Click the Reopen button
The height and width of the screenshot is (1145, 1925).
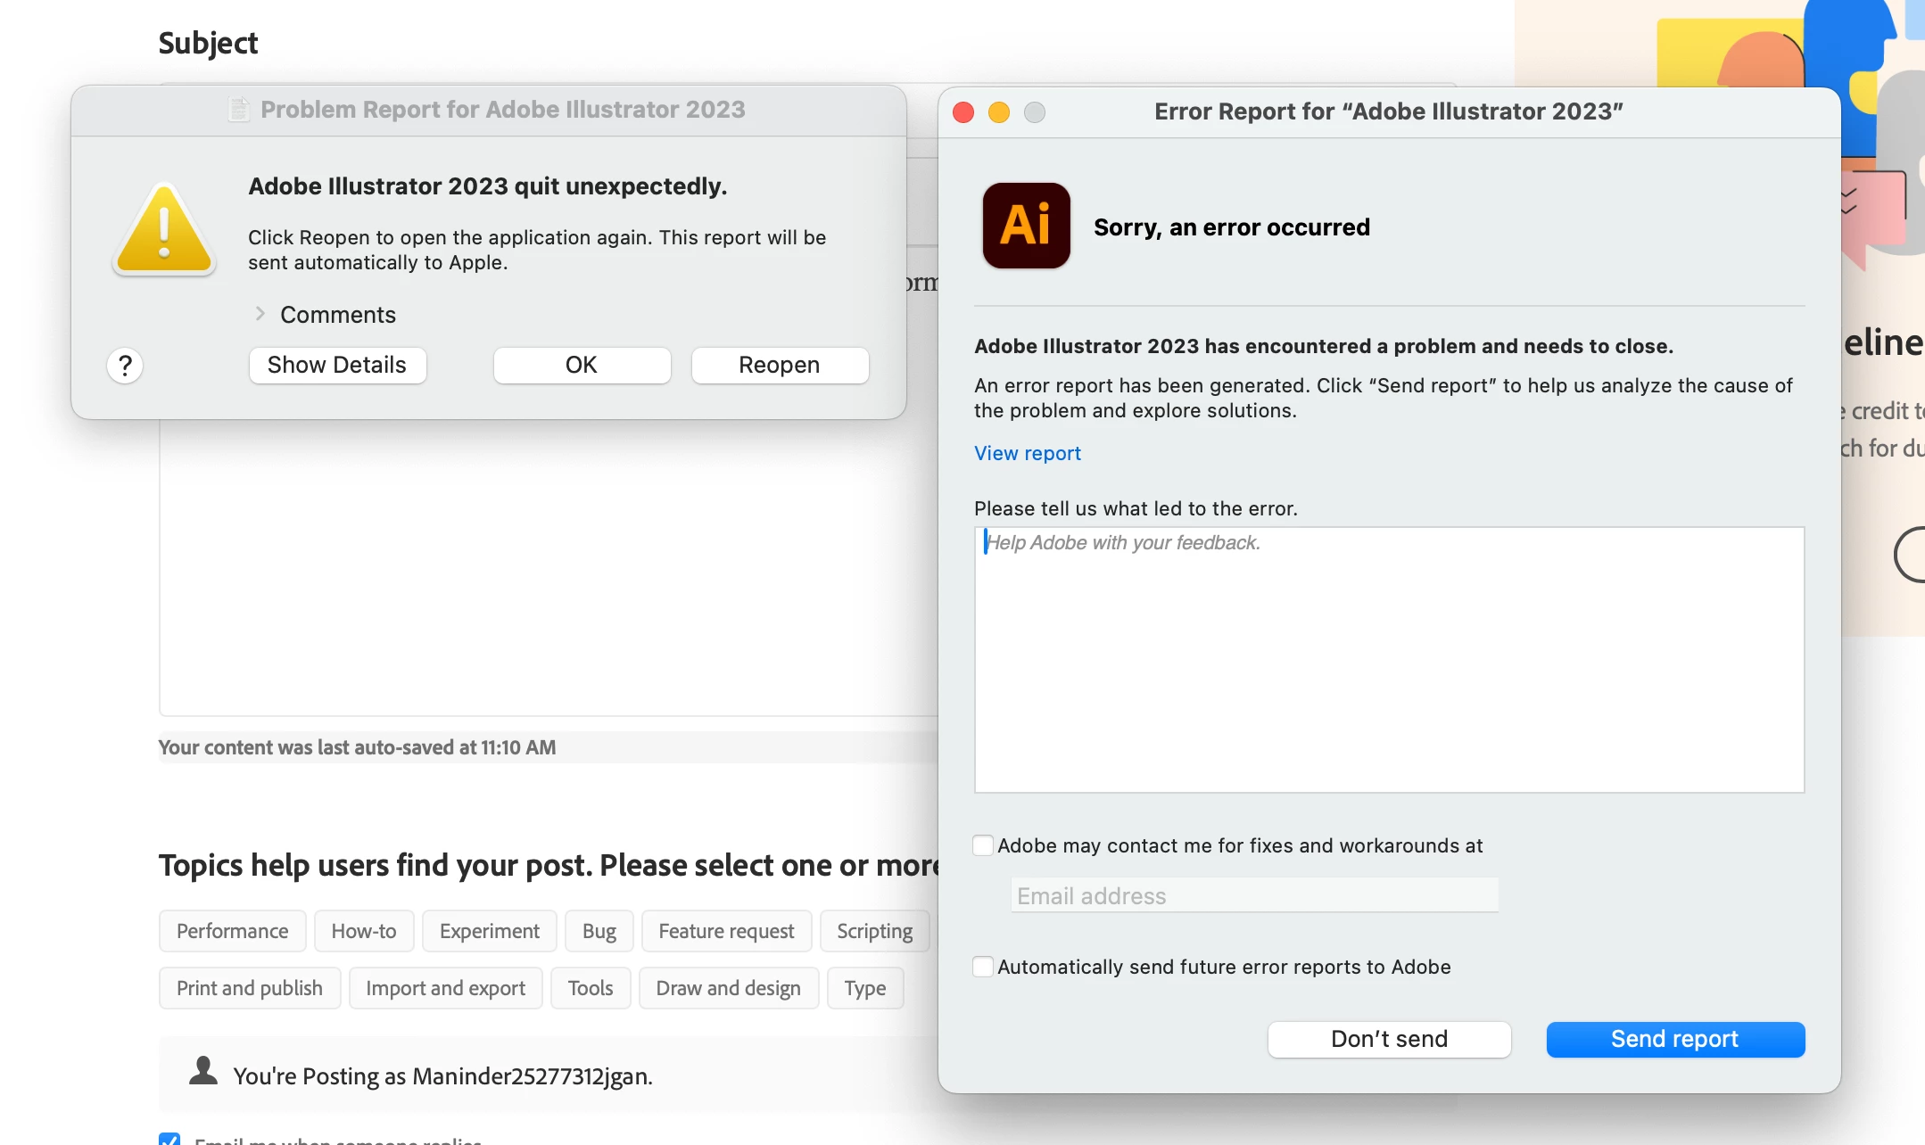click(779, 366)
